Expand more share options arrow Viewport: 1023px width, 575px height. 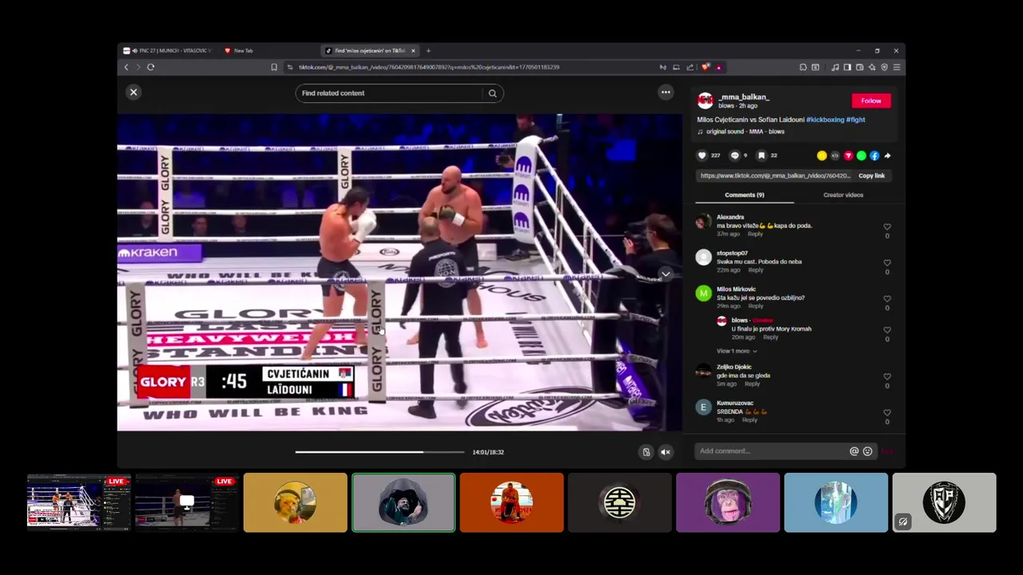887,156
